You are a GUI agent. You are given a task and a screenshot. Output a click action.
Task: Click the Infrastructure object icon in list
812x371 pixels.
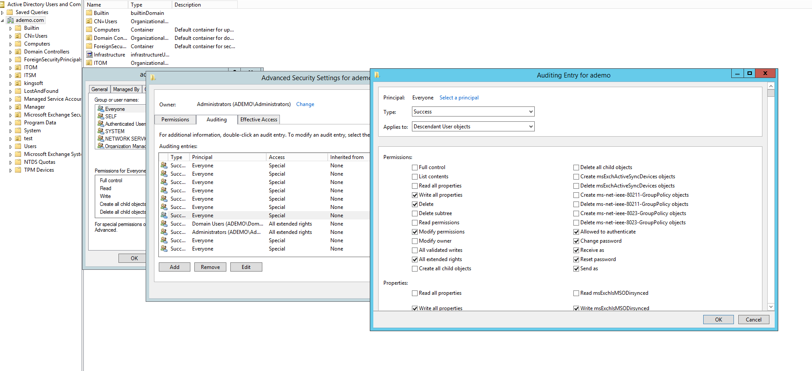pyautogui.click(x=89, y=55)
